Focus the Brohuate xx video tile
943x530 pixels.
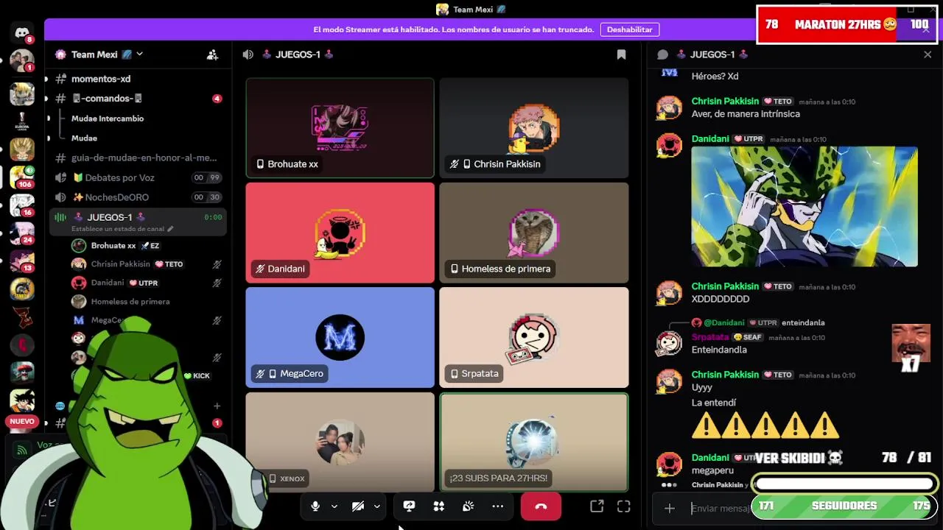[340, 128]
